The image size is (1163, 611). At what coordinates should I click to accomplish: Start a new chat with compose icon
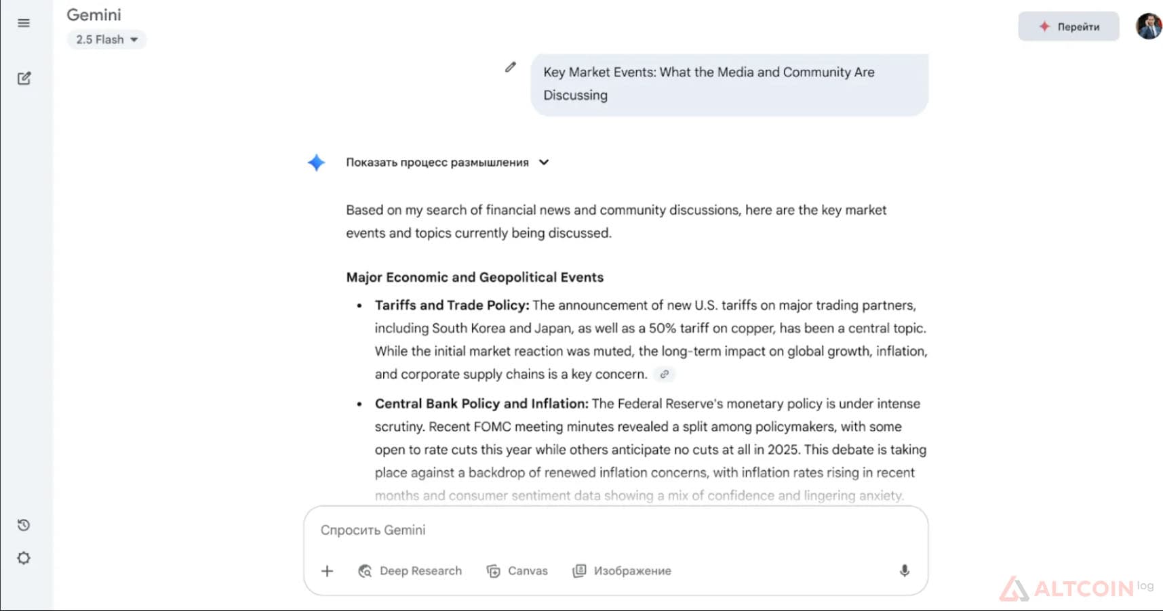click(24, 78)
